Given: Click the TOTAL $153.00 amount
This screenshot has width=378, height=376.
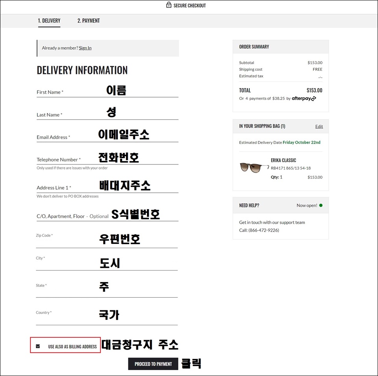Looking at the screenshot, I should [x=314, y=90].
